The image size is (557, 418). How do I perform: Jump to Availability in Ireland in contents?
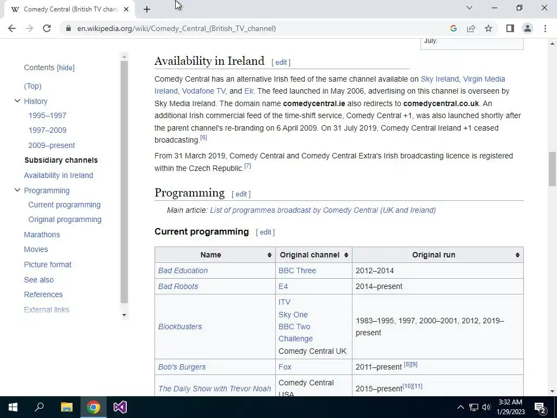point(58,175)
